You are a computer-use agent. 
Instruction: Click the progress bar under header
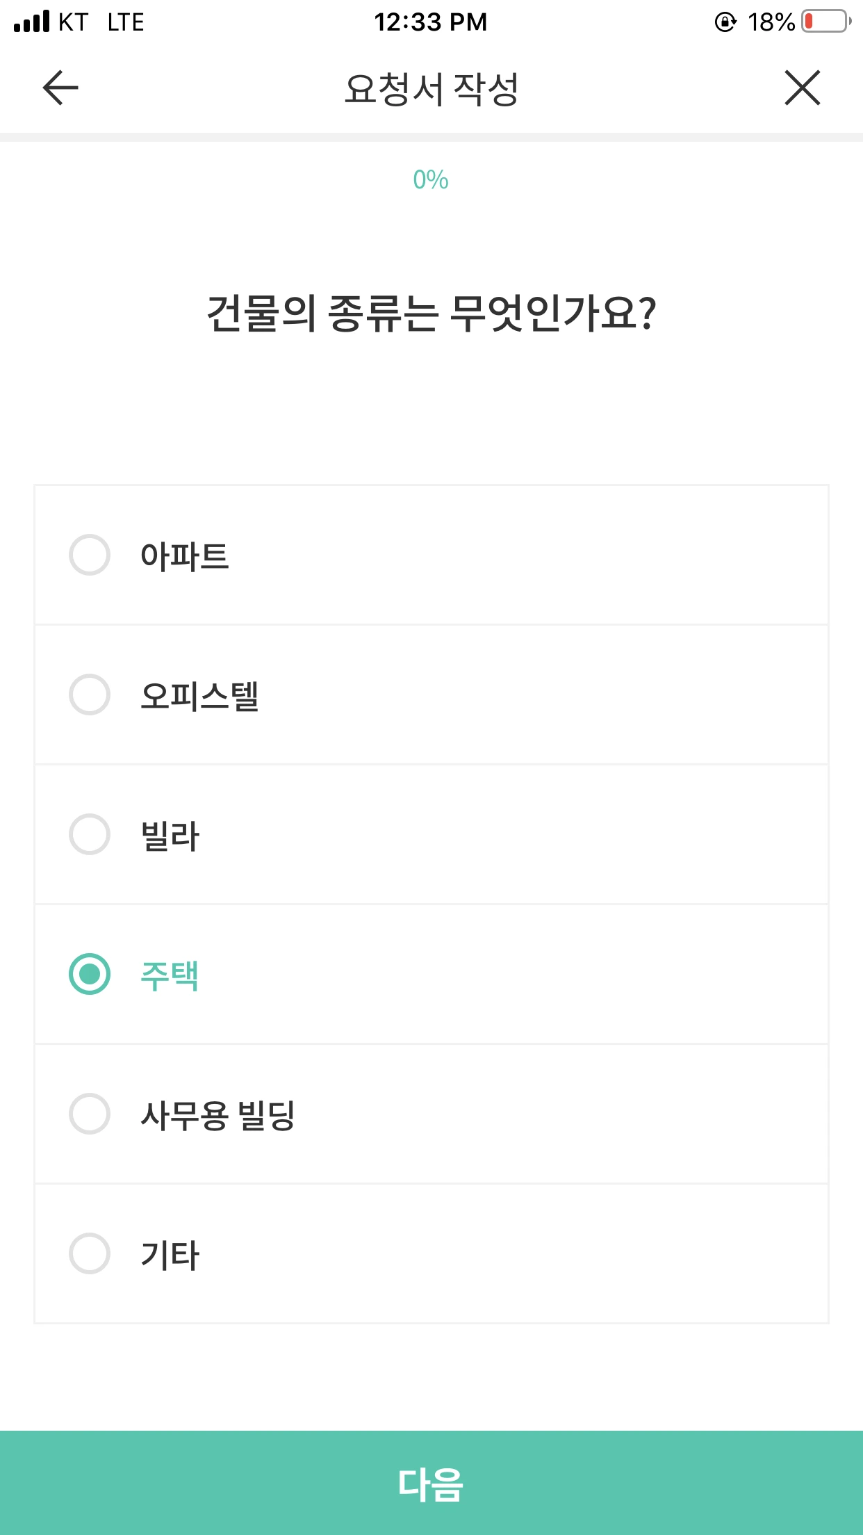[x=431, y=137]
